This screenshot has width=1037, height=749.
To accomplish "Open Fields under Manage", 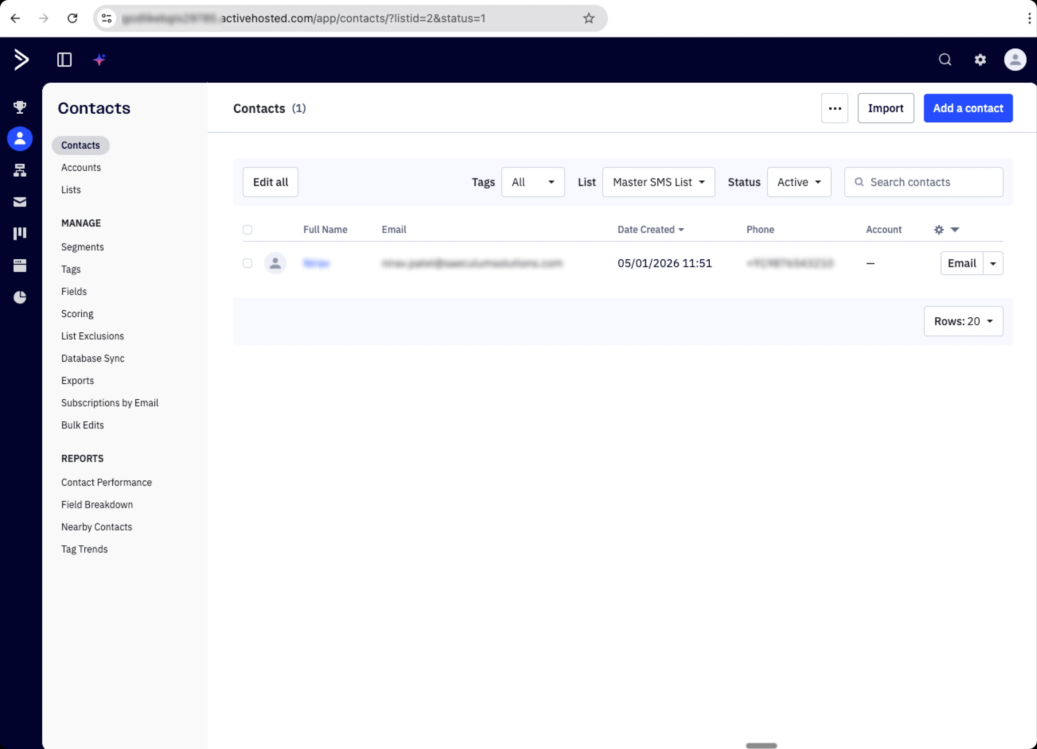I will tap(74, 292).
